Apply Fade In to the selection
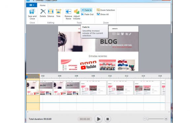192x123 pixels. coord(86,10)
